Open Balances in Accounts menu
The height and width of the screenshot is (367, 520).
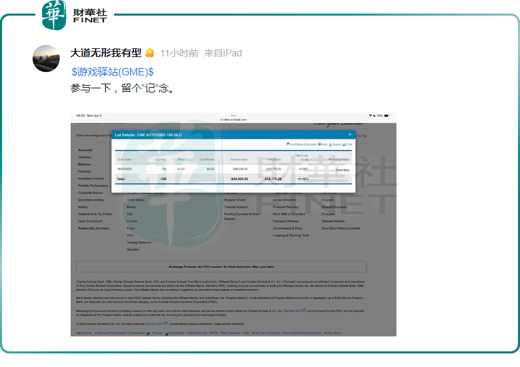point(84,164)
